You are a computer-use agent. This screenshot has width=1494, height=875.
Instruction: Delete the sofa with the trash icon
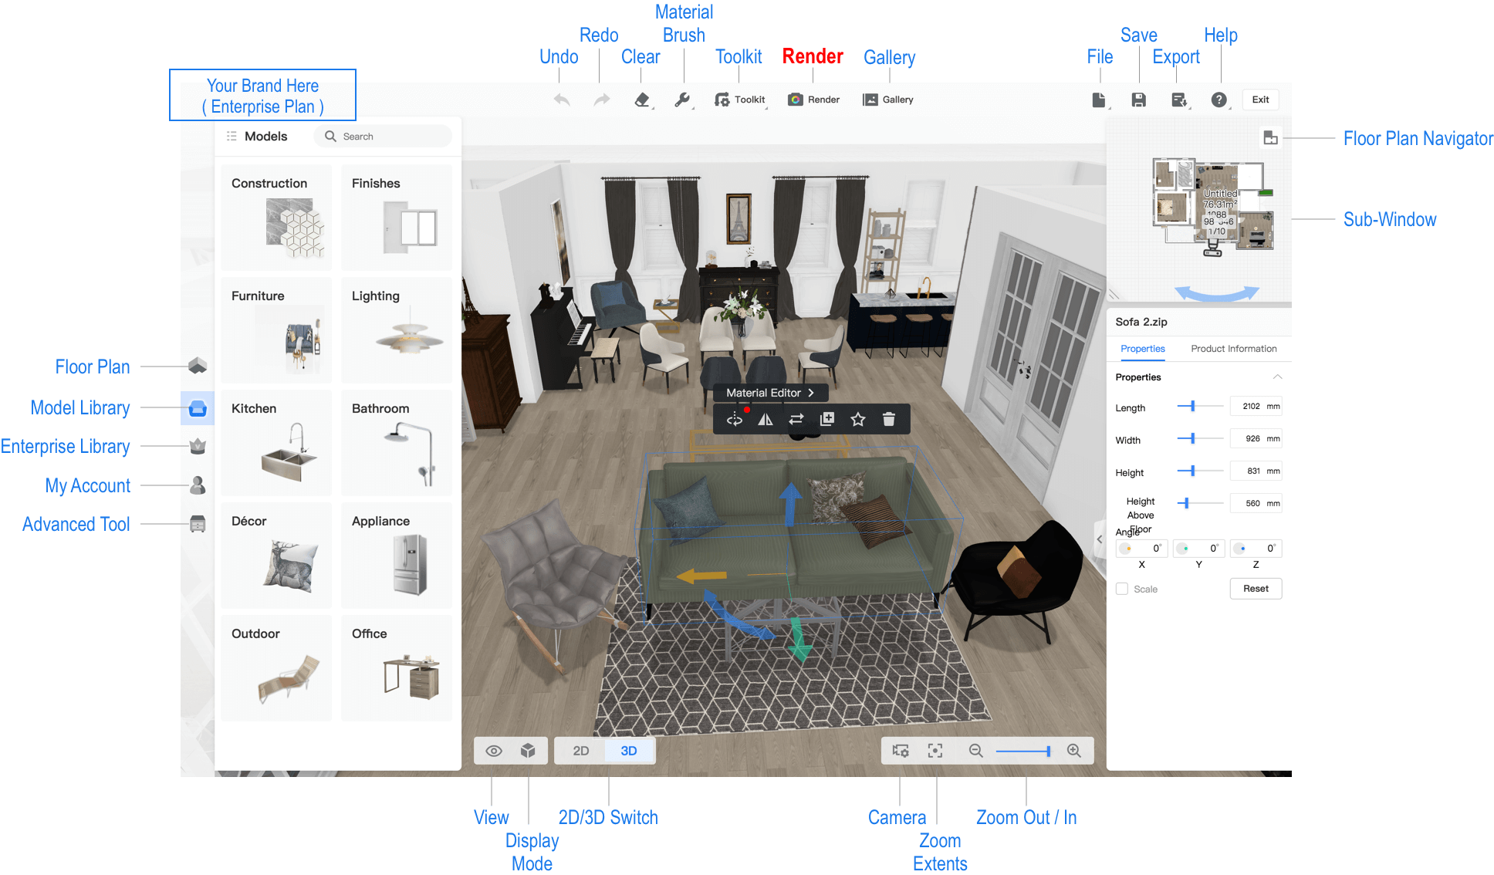point(888,419)
